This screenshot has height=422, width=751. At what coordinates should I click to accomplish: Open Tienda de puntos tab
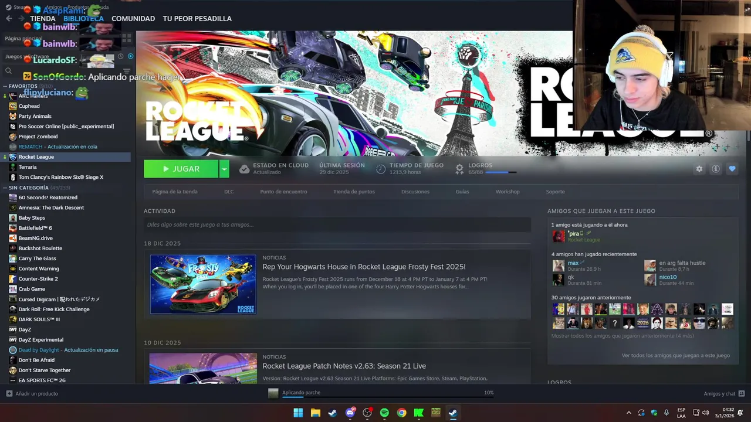click(x=354, y=192)
